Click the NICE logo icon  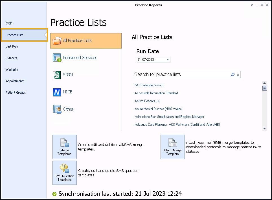(57, 92)
